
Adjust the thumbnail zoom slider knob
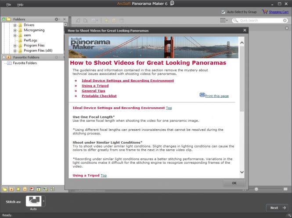coord(256,189)
